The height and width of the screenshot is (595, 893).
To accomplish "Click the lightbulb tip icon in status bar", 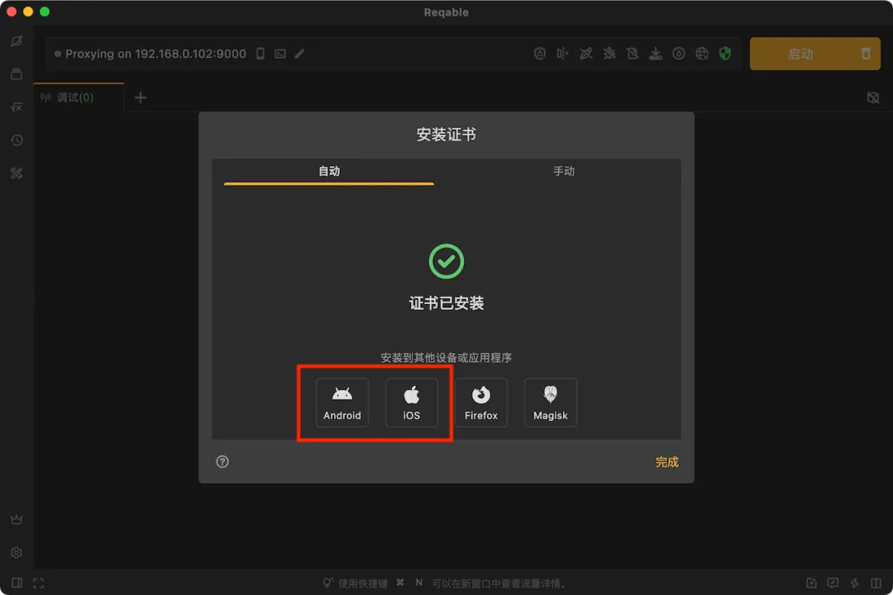I will pos(327,583).
